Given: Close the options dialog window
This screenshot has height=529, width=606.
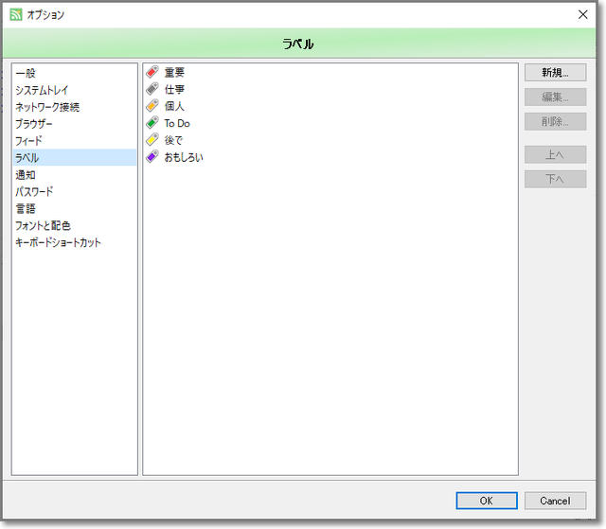Looking at the screenshot, I should [583, 14].
